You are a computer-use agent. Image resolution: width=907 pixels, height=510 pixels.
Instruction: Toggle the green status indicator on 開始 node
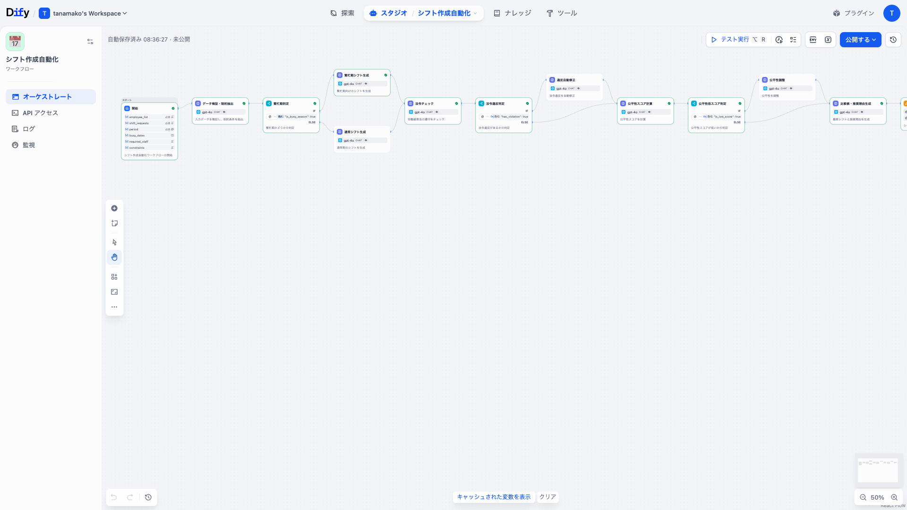(x=173, y=108)
